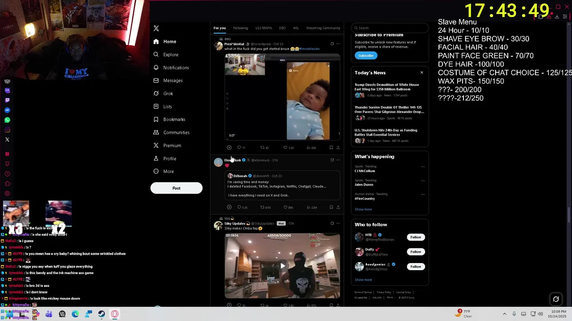Image resolution: width=572 pixels, height=321 pixels.
Task: Click Subscribe to Premium button
Action: point(366,56)
